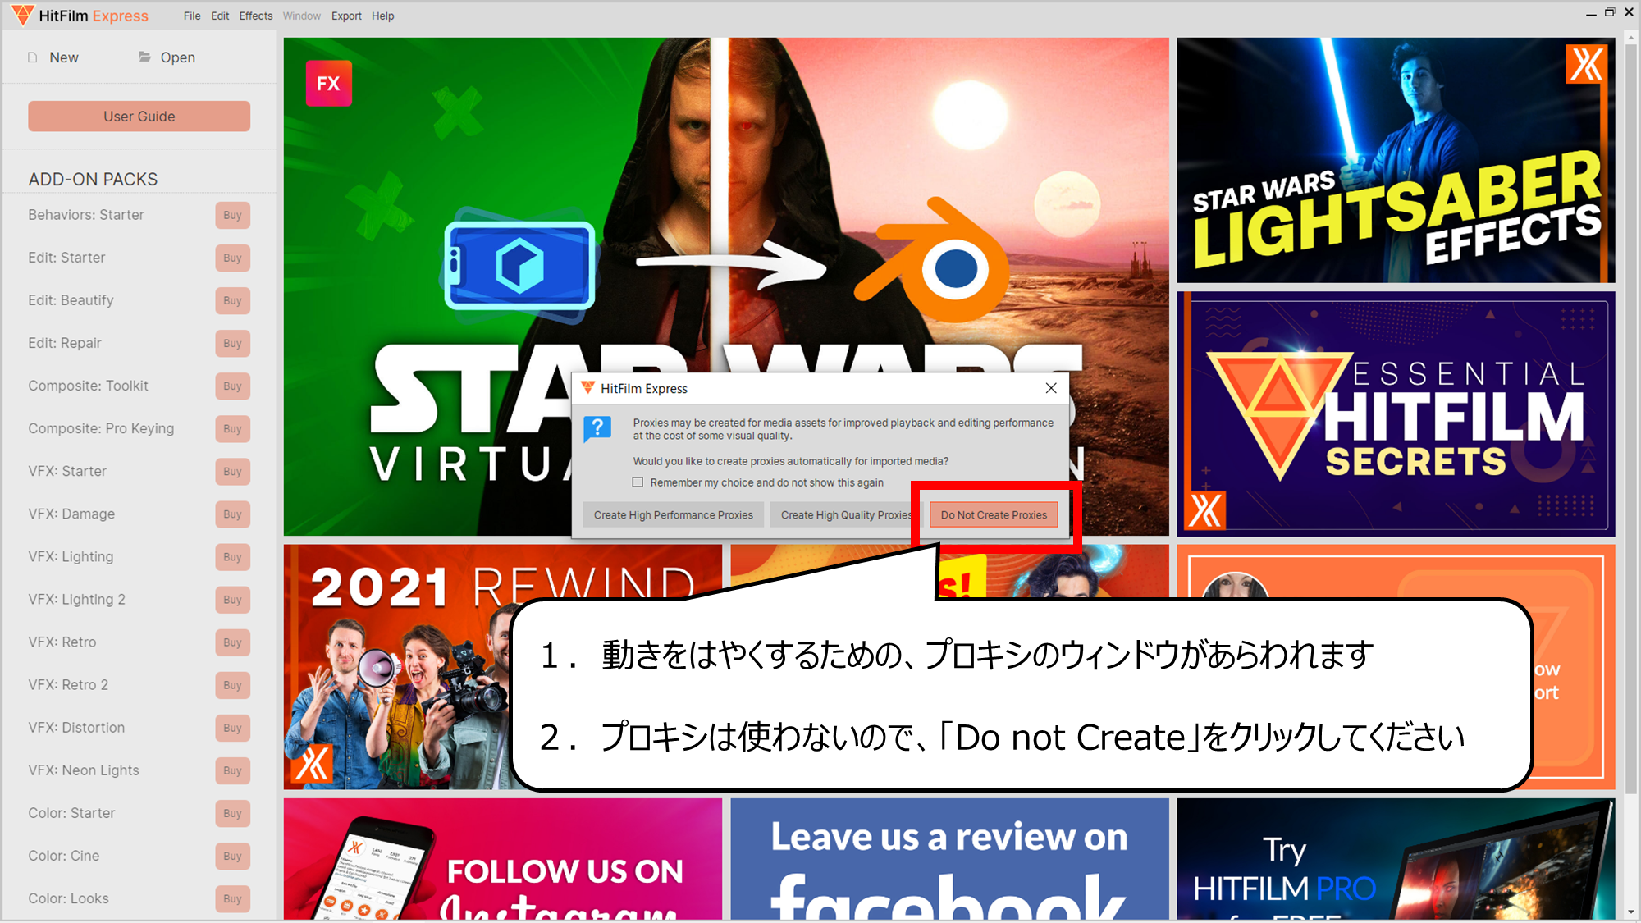Buy the VFX: Lighting pack
The image size is (1641, 923).
tap(232, 556)
